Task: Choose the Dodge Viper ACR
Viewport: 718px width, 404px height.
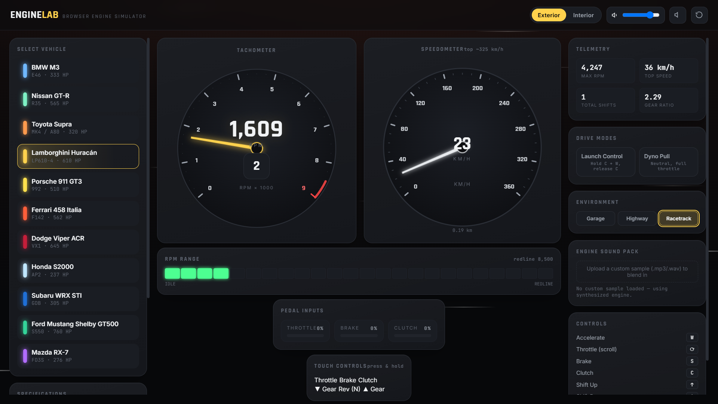Action: coord(78,242)
